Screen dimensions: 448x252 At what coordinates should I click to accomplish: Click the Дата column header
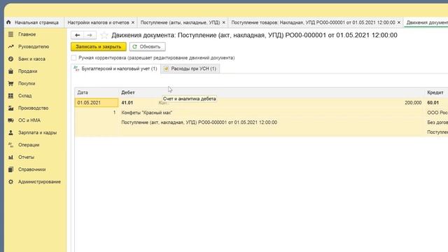97,92
